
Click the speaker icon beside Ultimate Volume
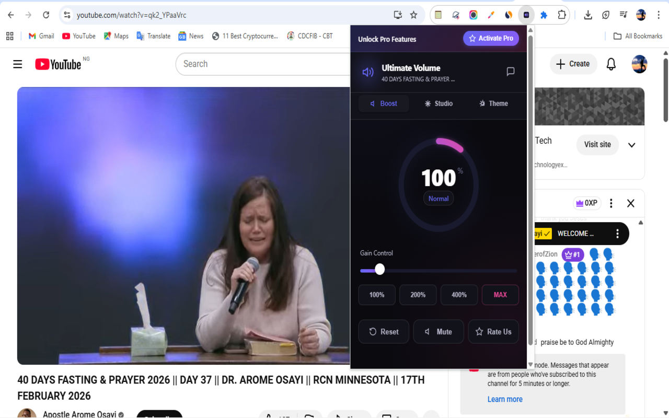pos(368,72)
